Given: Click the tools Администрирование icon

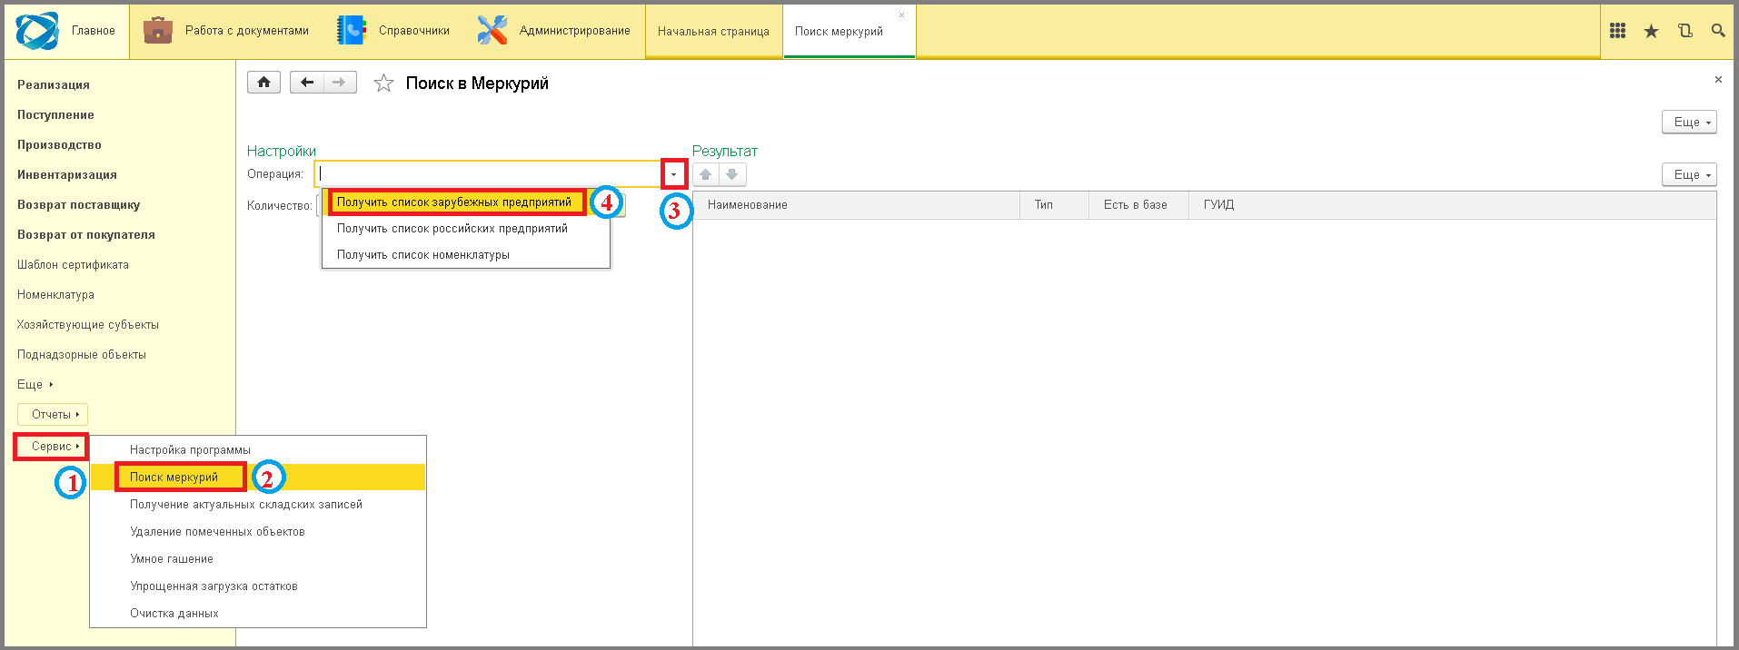Looking at the screenshot, I should pyautogui.click(x=492, y=30).
